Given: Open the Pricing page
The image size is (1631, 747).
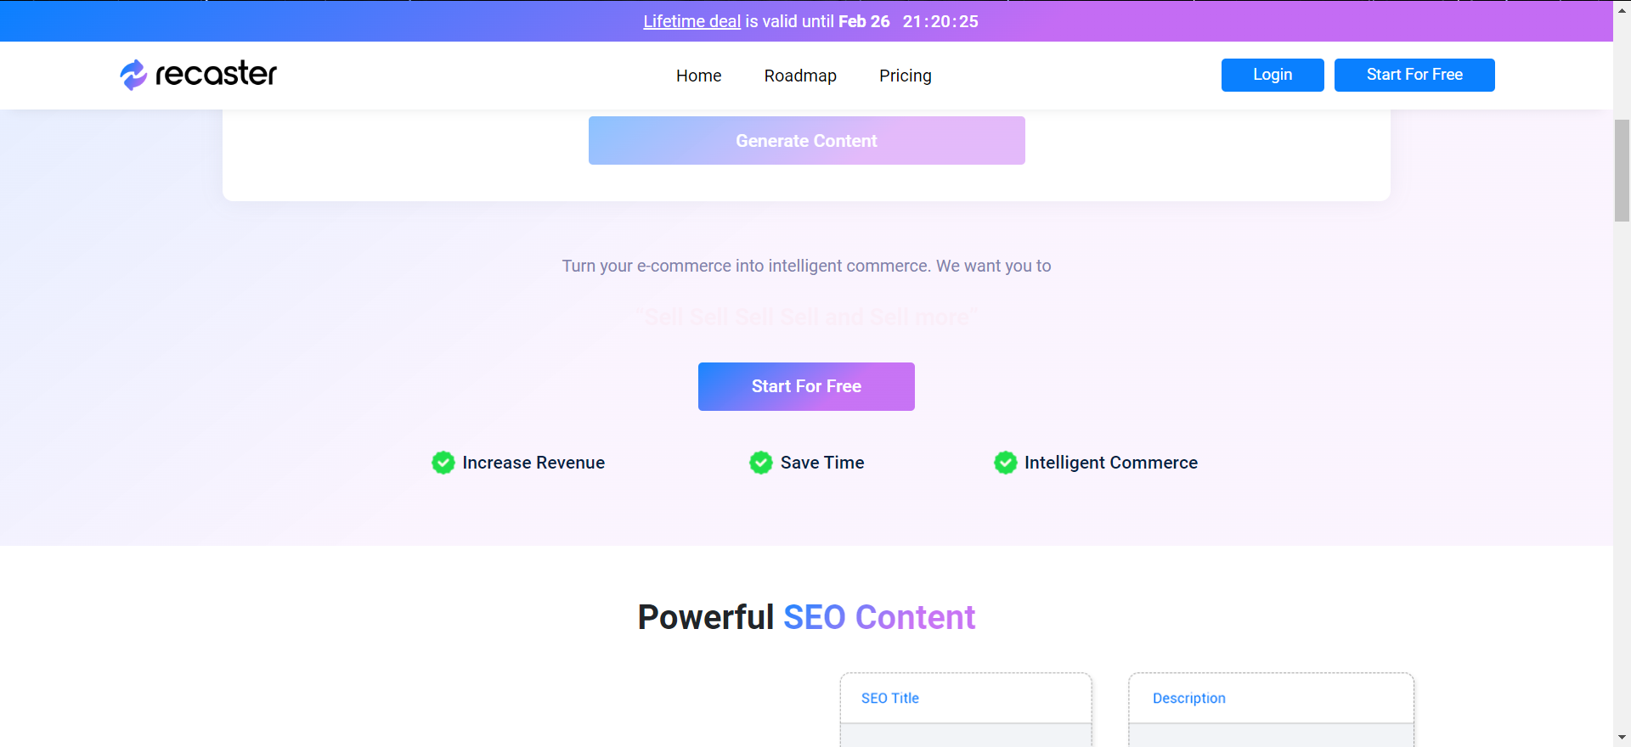Looking at the screenshot, I should pos(906,76).
